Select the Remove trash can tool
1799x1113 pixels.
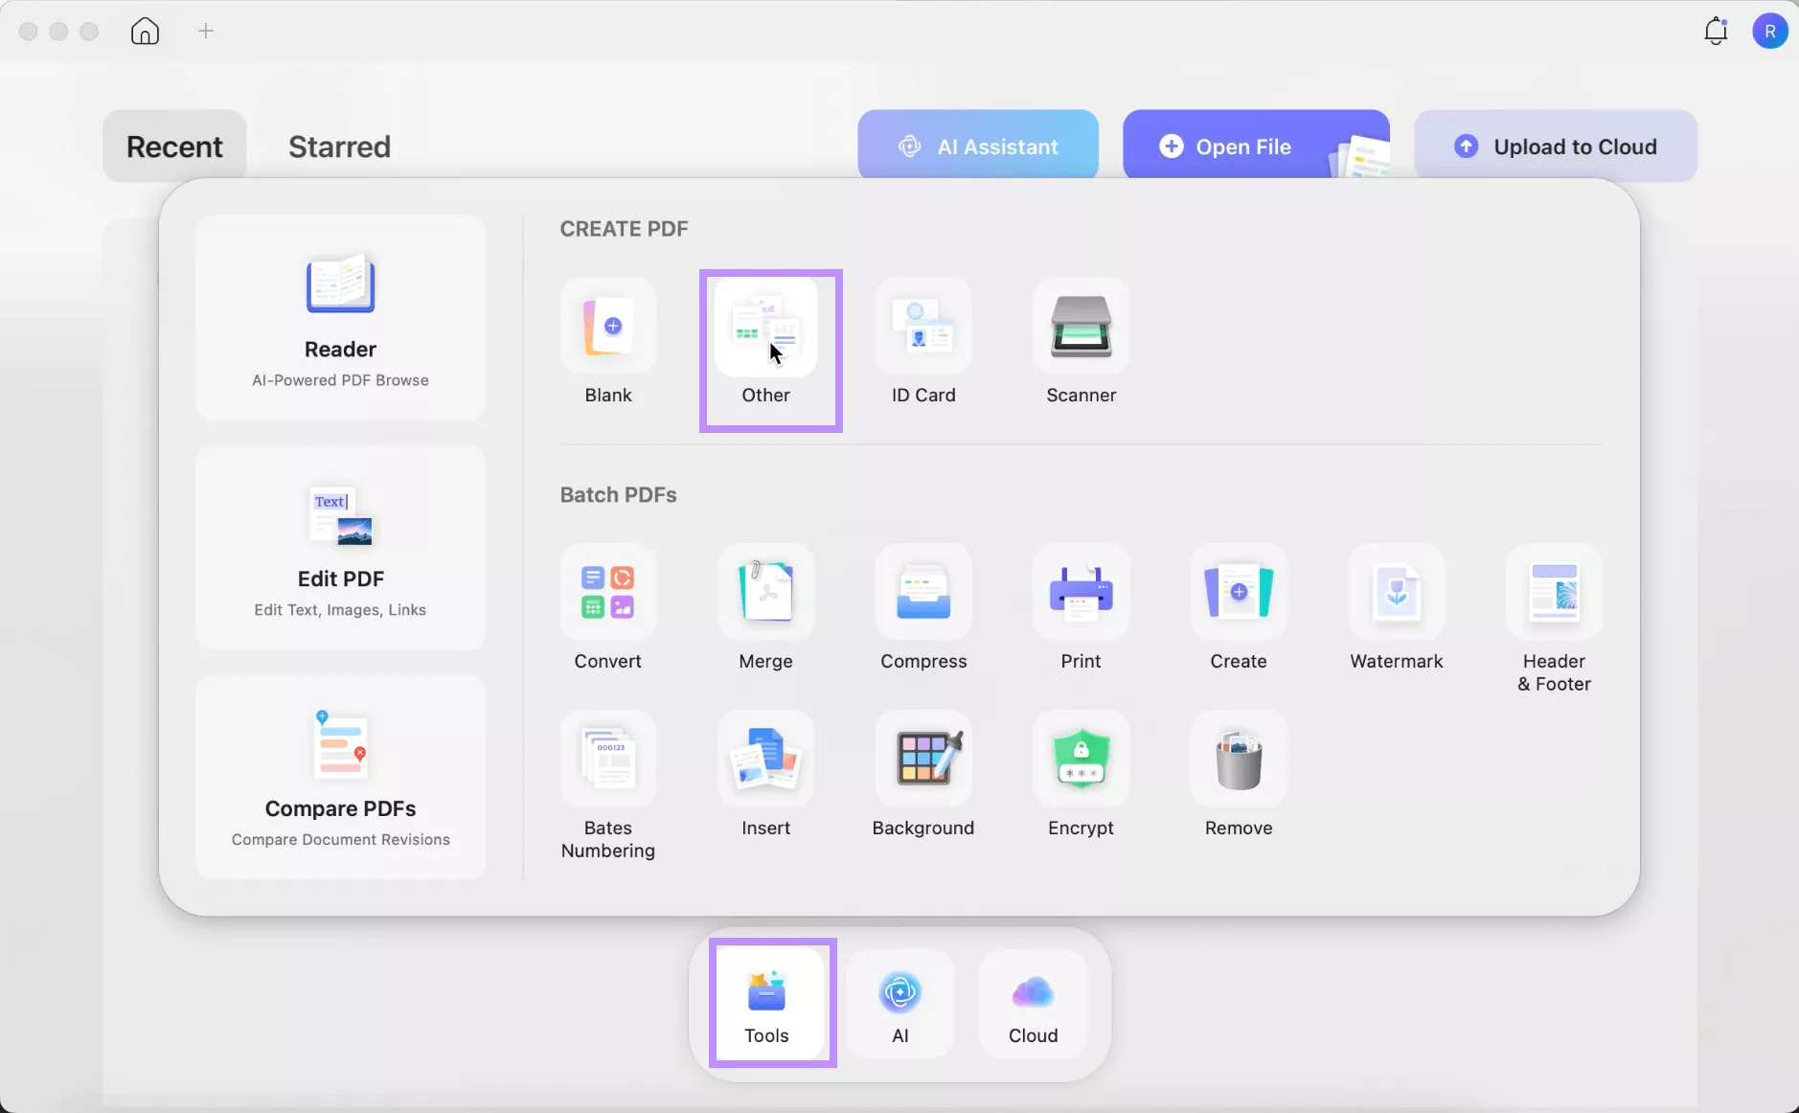[x=1239, y=760]
